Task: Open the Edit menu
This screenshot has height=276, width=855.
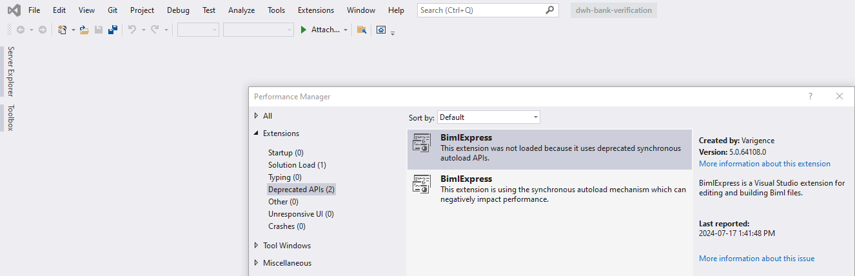Action: point(59,10)
